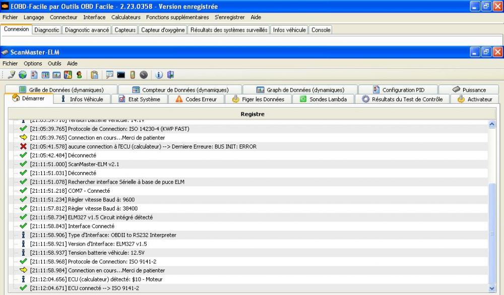Select Compteur de Données (dynamiques) tab
This screenshot has height=295, width=504.
180,90
